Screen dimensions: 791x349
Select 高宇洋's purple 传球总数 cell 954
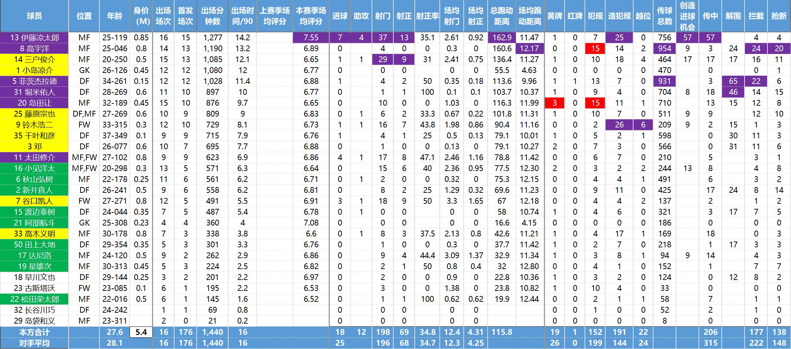(x=665, y=48)
